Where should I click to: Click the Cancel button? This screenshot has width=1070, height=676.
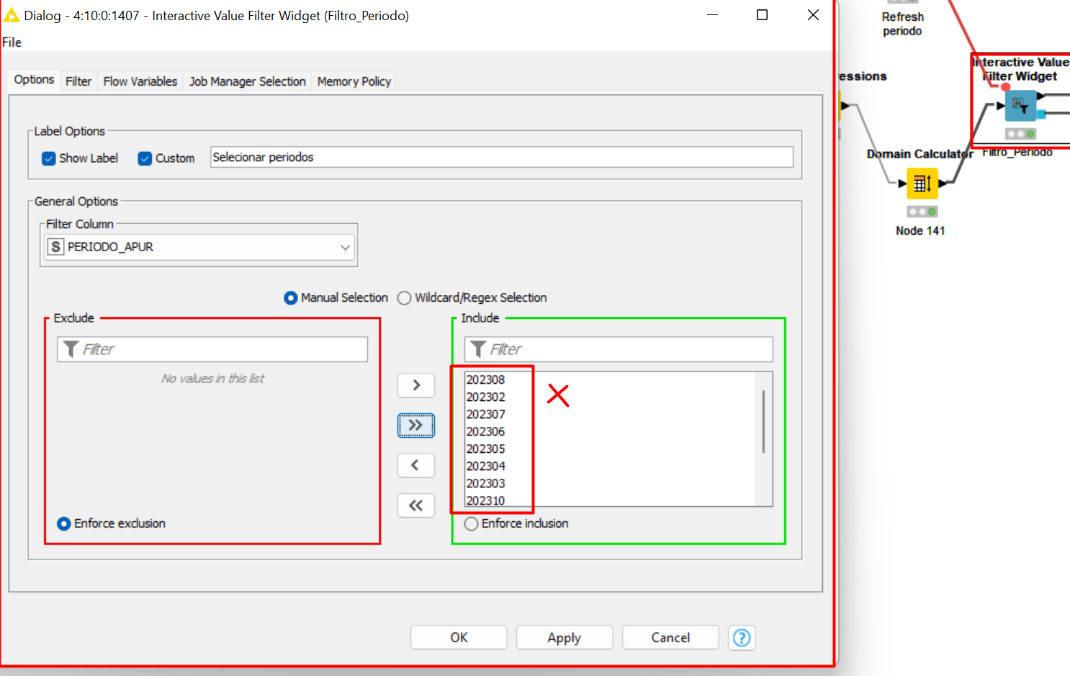pyautogui.click(x=670, y=638)
